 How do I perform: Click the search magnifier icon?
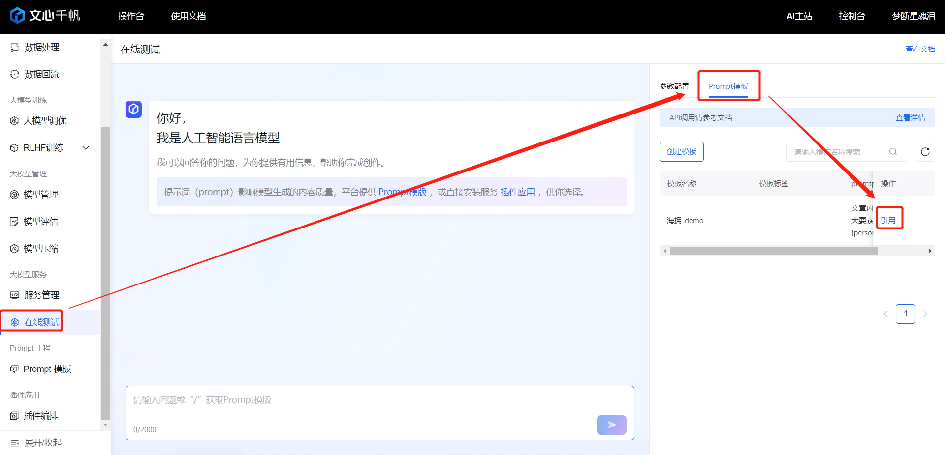pos(893,152)
